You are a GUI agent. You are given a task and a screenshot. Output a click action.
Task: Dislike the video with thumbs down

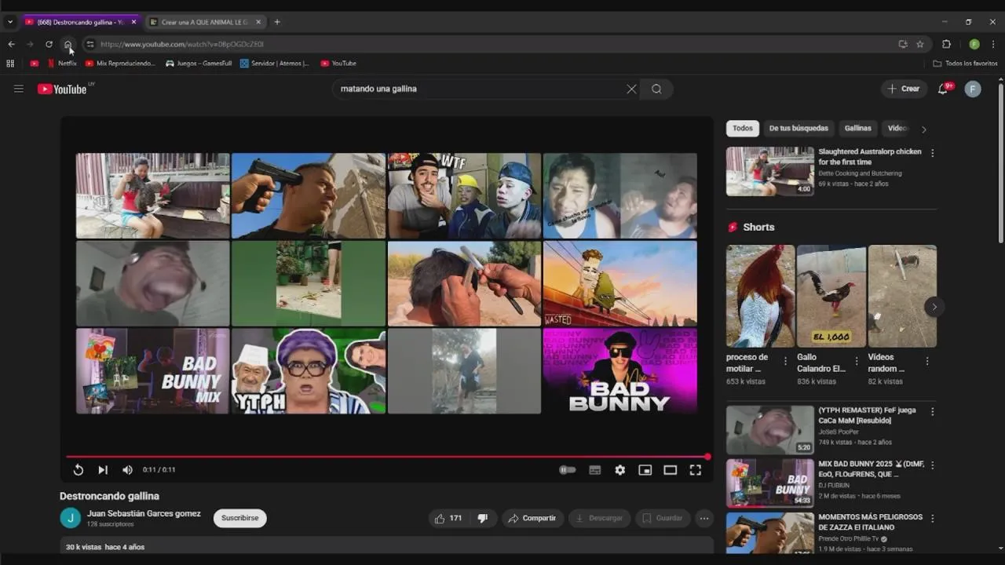[483, 518]
